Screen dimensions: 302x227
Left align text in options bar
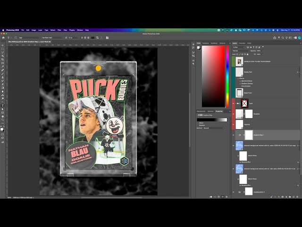click(x=82, y=38)
